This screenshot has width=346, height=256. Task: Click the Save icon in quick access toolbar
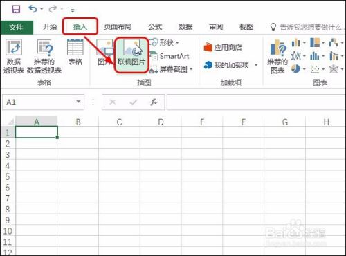point(16,9)
